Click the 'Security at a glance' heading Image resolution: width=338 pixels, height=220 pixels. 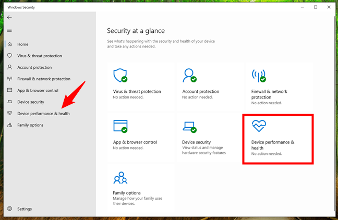pos(136,31)
